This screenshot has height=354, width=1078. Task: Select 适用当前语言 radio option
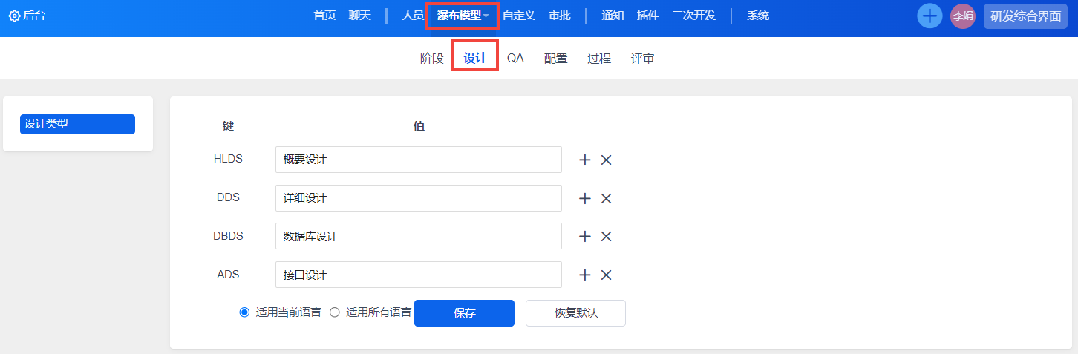click(244, 312)
